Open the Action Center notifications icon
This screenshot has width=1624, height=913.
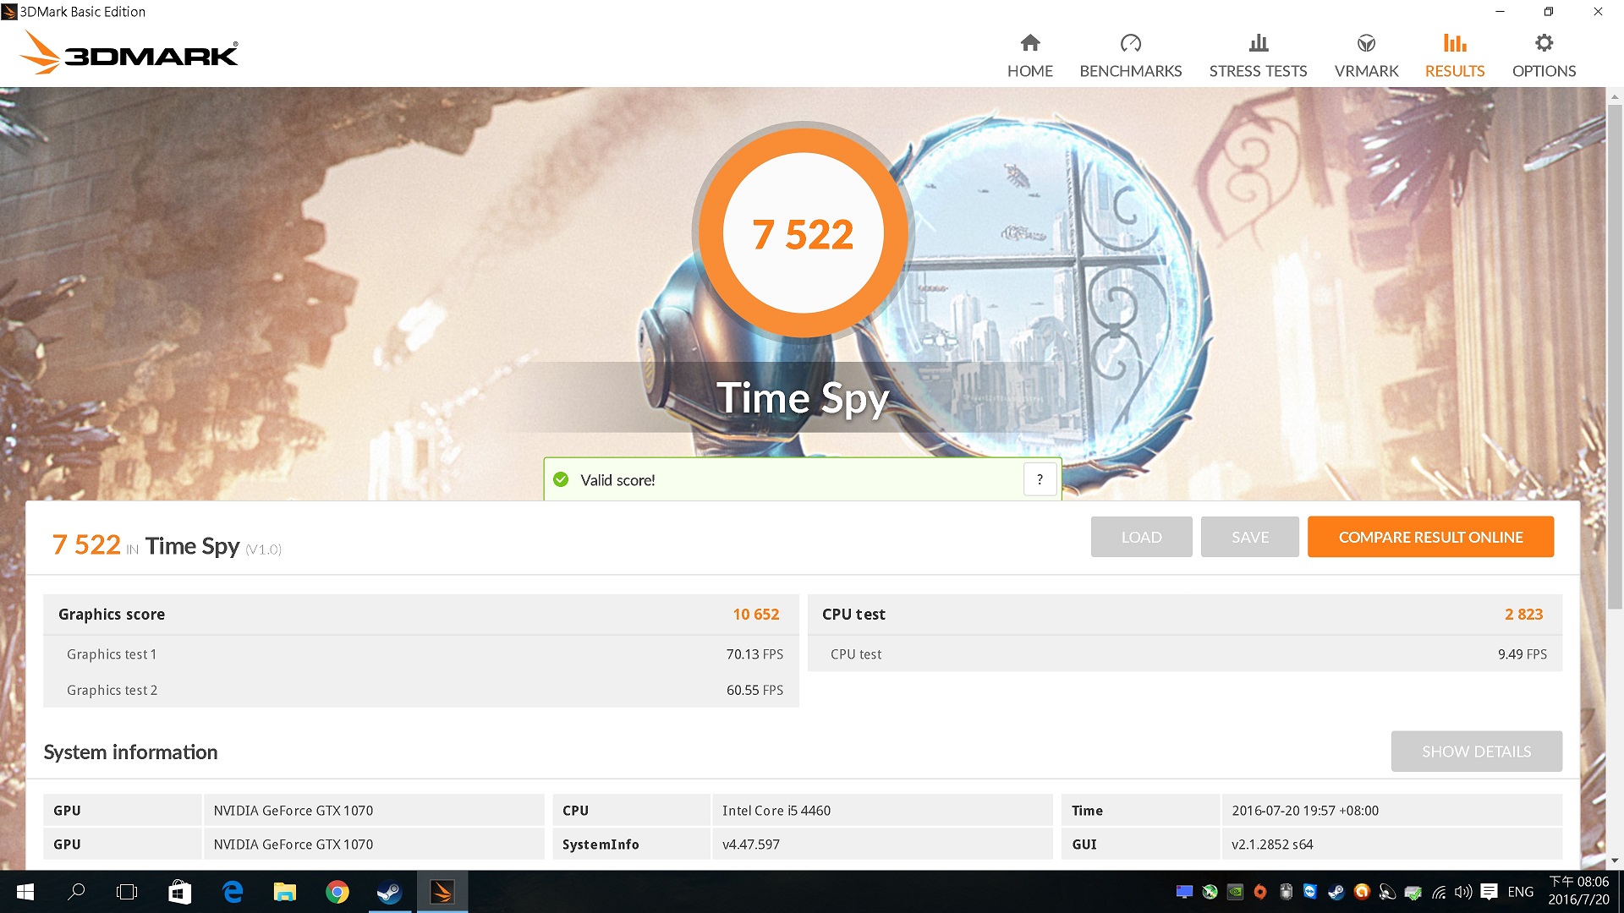click(1490, 892)
